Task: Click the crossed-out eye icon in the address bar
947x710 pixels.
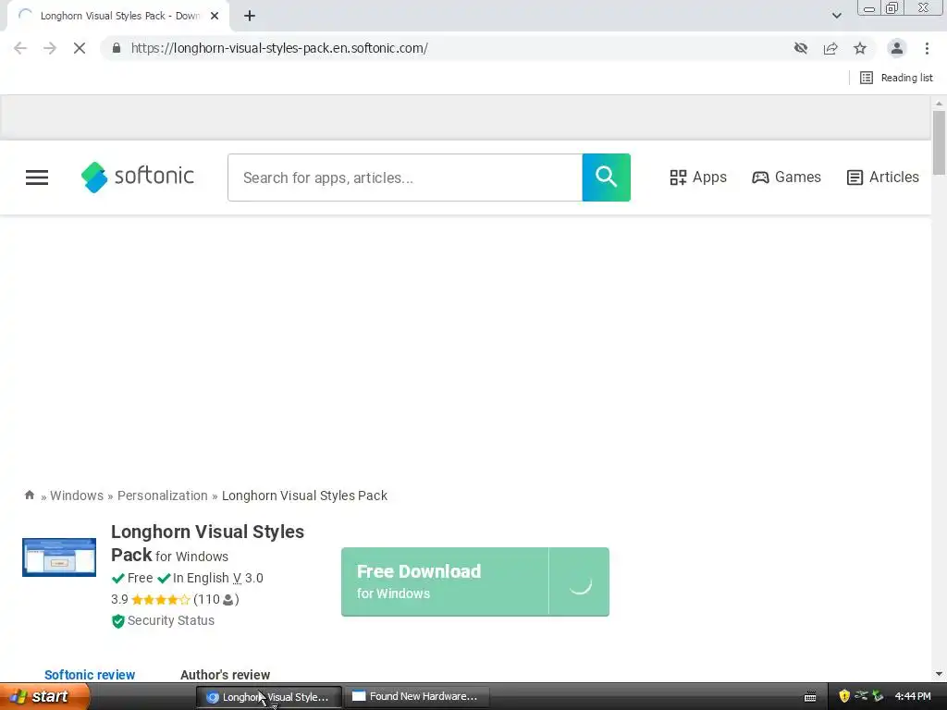Action: point(801,48)
